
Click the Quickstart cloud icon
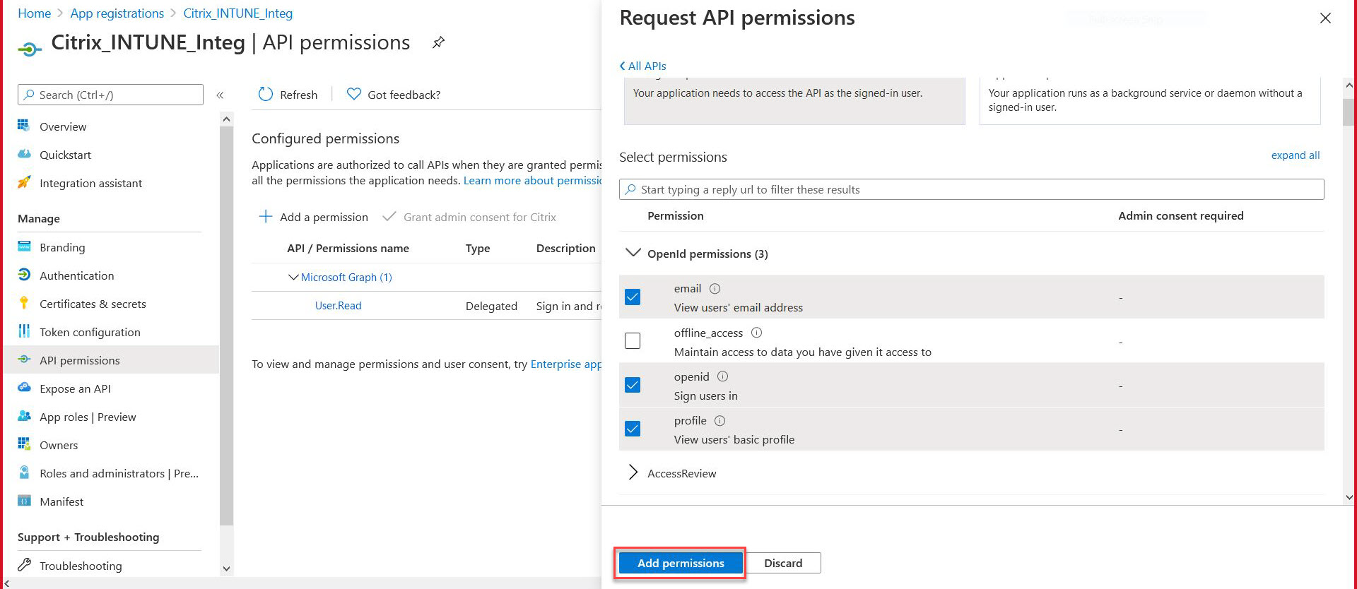point(24,154)
